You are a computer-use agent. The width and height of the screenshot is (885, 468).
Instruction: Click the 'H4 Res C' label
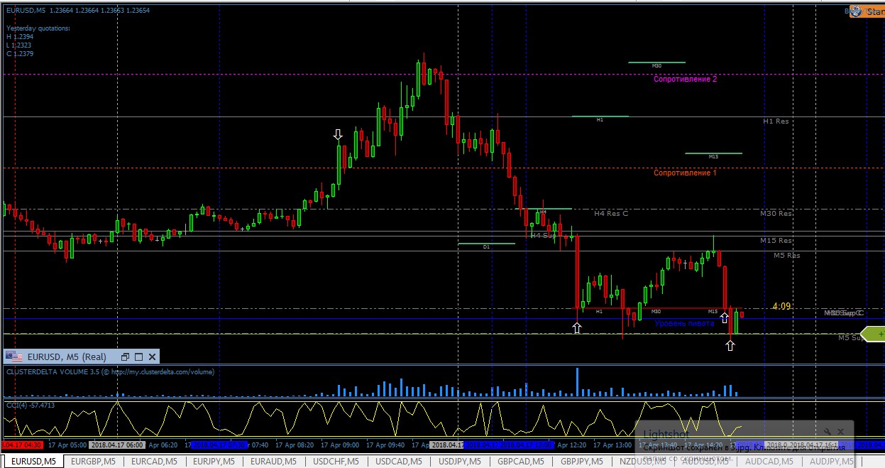coord(611,213)
